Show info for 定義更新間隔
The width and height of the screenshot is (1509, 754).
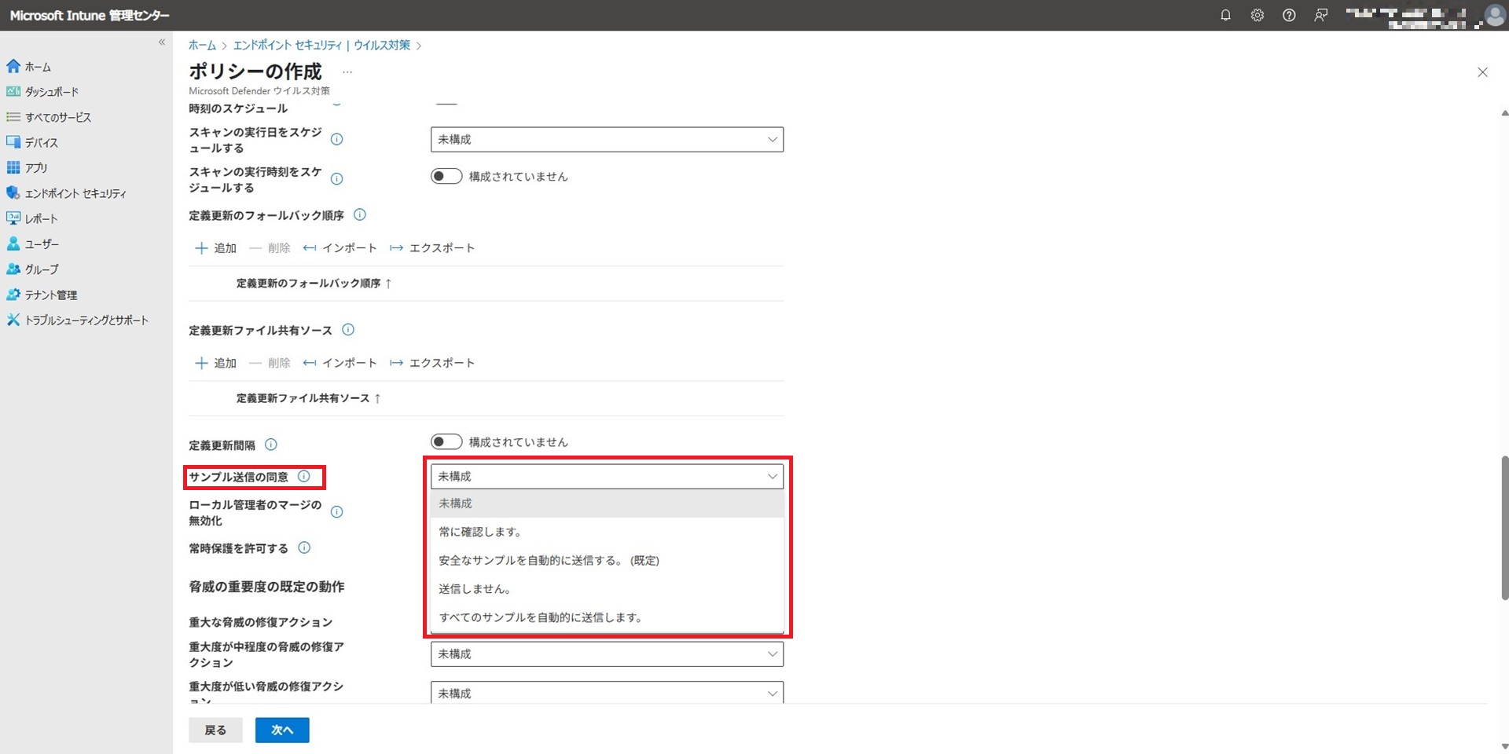tap(271, 445)
